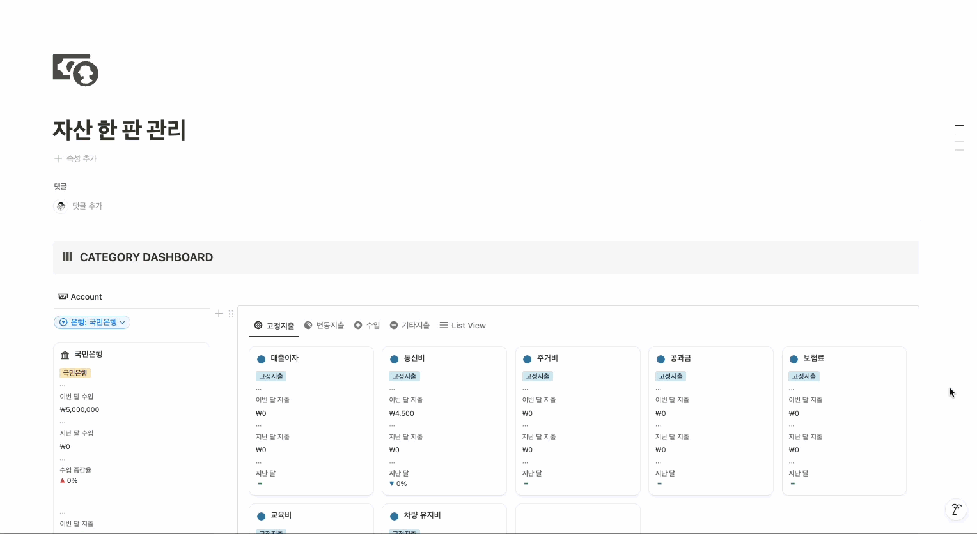
Task: Click the six-dot drag handle icon
Action: [231, 314]
